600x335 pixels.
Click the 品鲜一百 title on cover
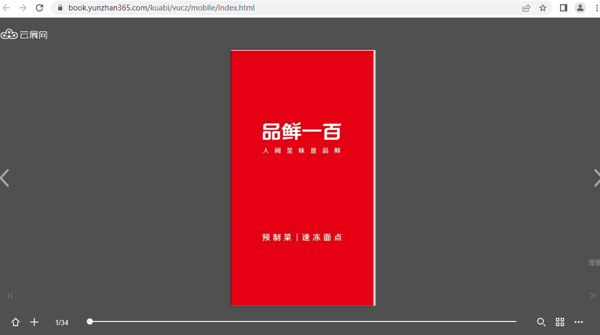pos(302,132)
